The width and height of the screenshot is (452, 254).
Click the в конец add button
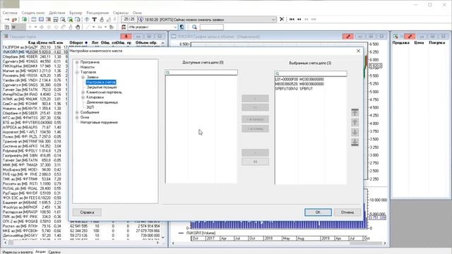255,128
